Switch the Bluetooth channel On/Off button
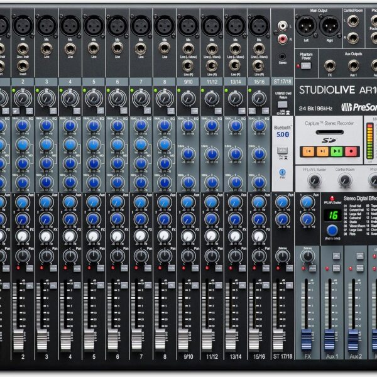The image size is (377, 377). point(283,151)
